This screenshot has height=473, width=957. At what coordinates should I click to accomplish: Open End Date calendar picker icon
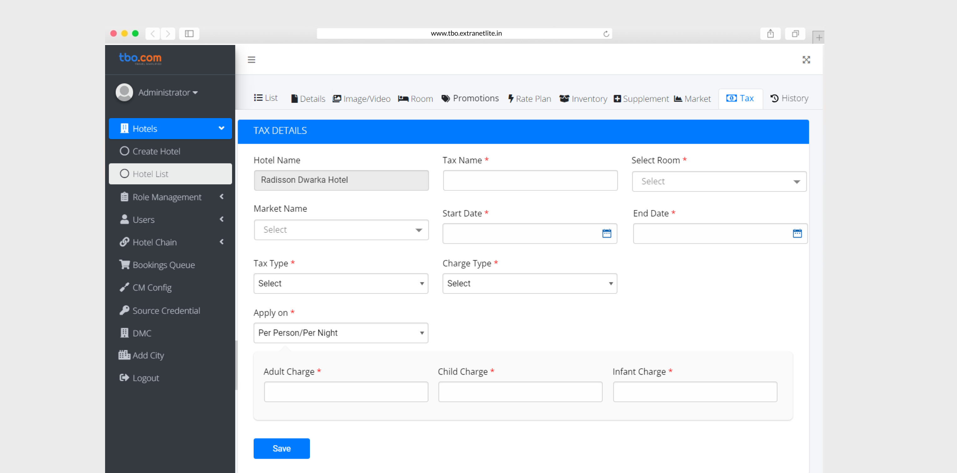[797, 233]
